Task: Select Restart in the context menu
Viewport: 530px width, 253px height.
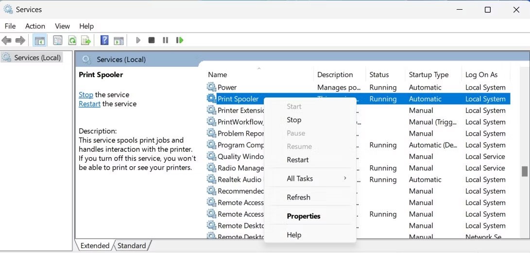Action: coord(298,160)
